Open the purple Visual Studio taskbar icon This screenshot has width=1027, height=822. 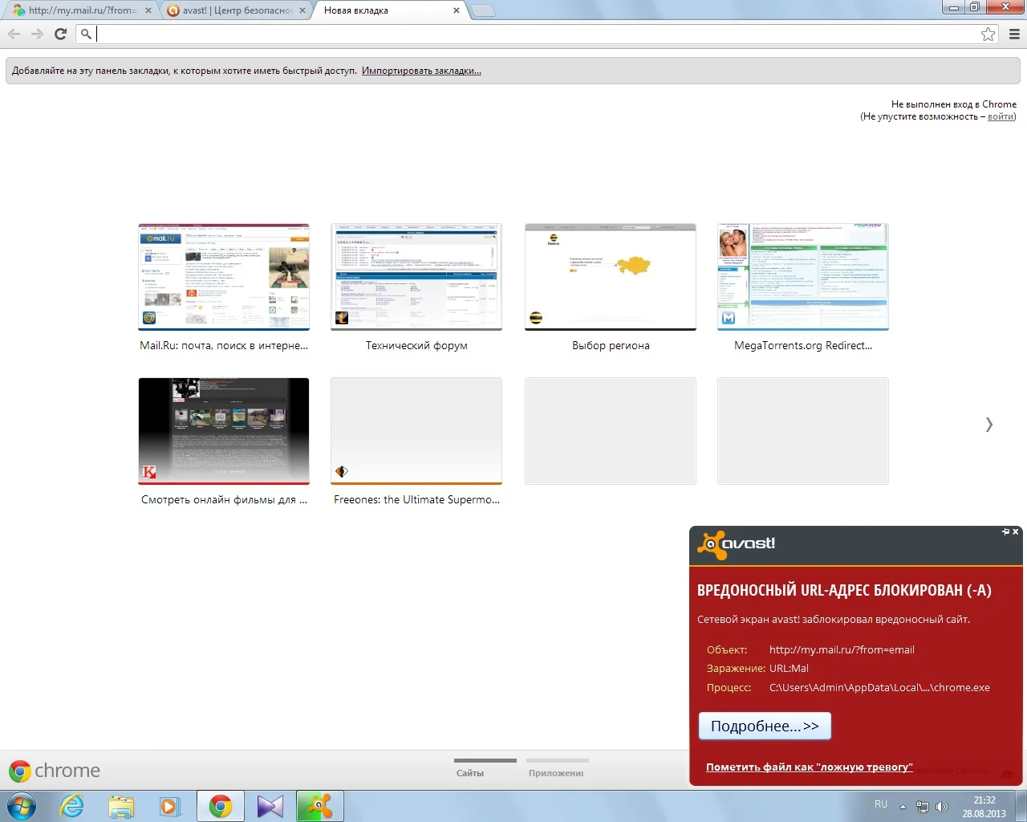(x=270, y=806)
